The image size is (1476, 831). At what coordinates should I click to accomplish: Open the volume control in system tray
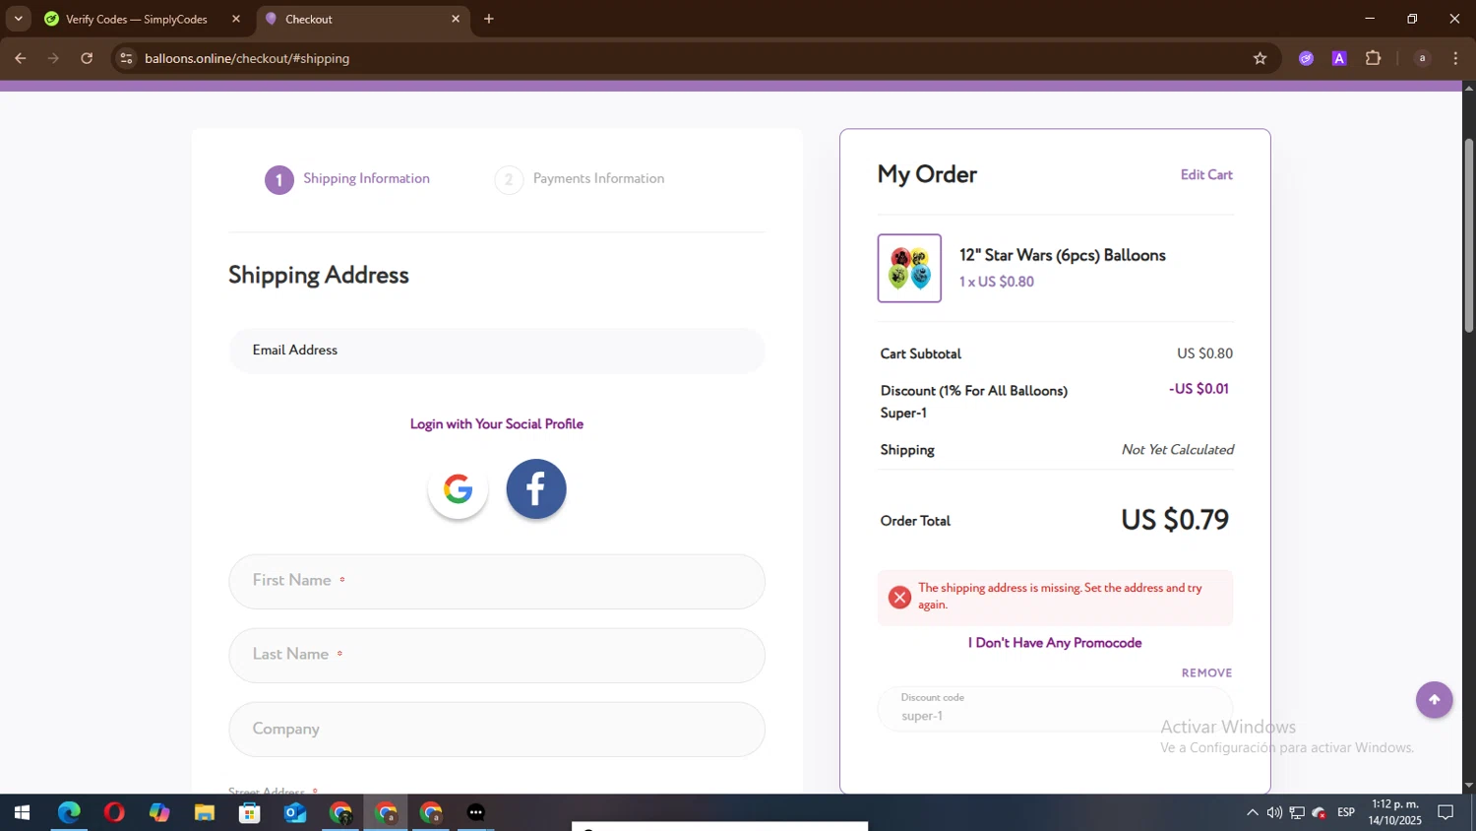(x=1274, y=812)
